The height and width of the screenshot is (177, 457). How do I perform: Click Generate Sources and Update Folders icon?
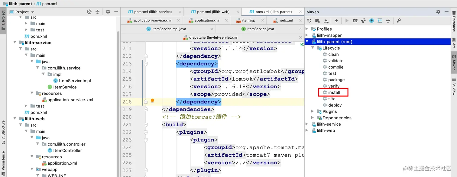317,21
